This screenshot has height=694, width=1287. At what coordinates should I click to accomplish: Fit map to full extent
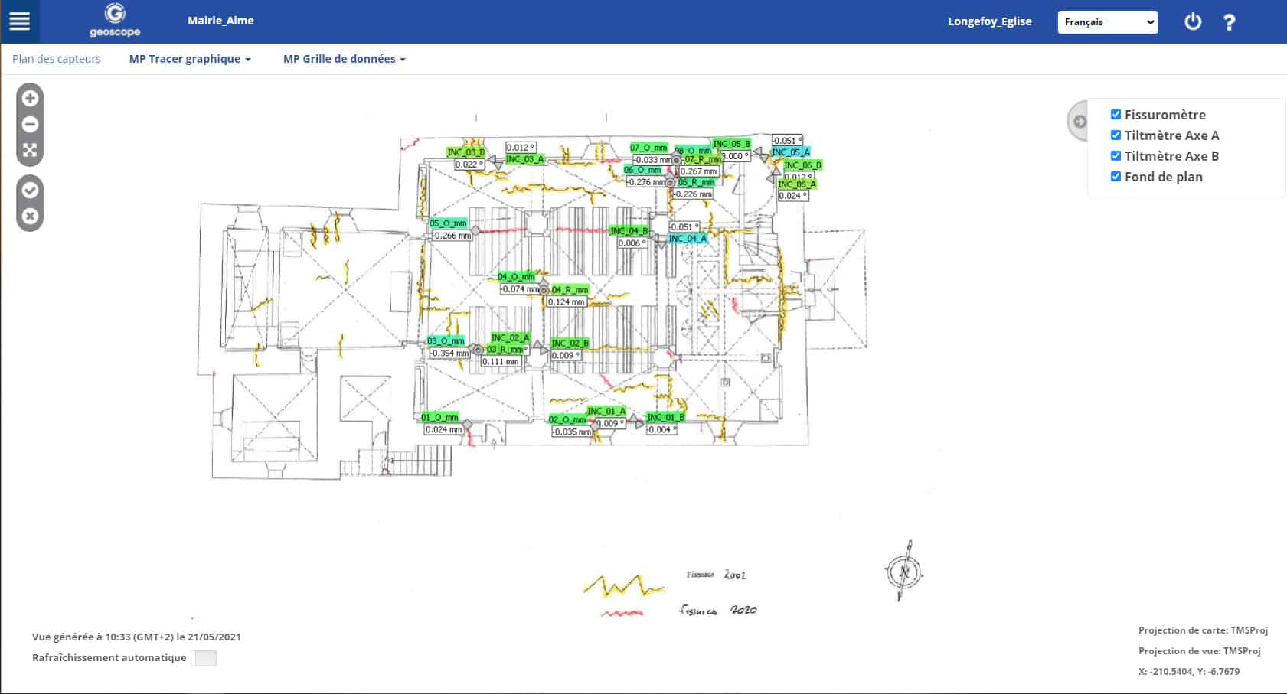30,150
